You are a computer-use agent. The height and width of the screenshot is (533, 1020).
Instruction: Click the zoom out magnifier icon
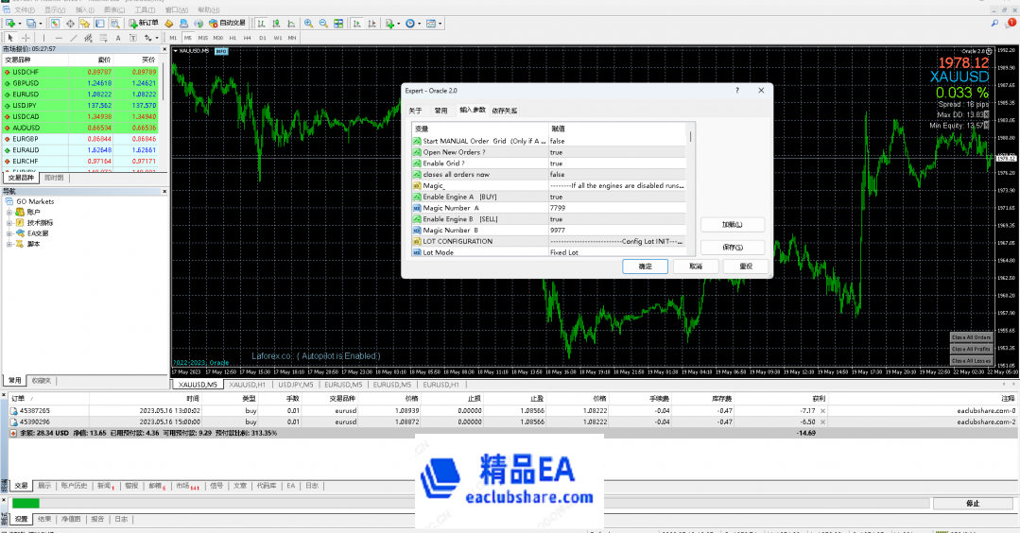click(x=322, y=23)
